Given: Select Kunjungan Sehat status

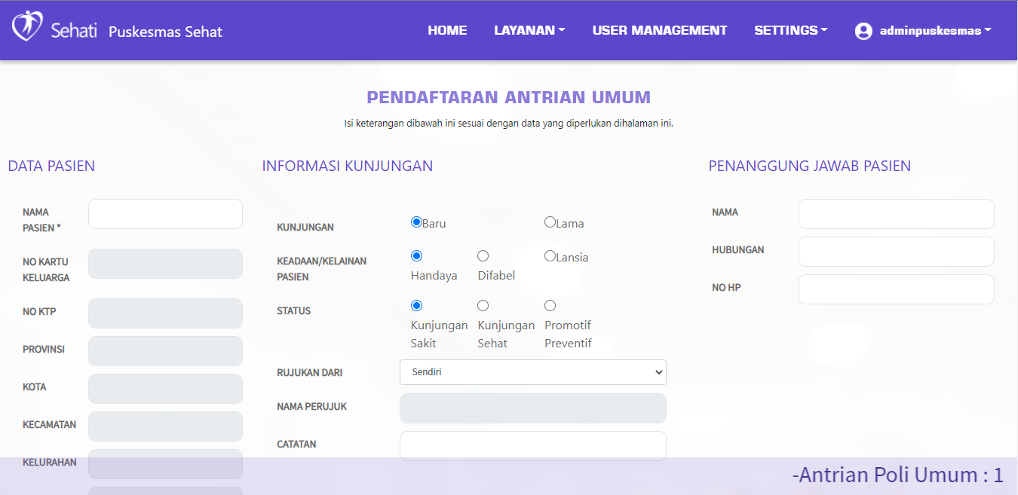Looking at the screenshot, I should [483, 306].
